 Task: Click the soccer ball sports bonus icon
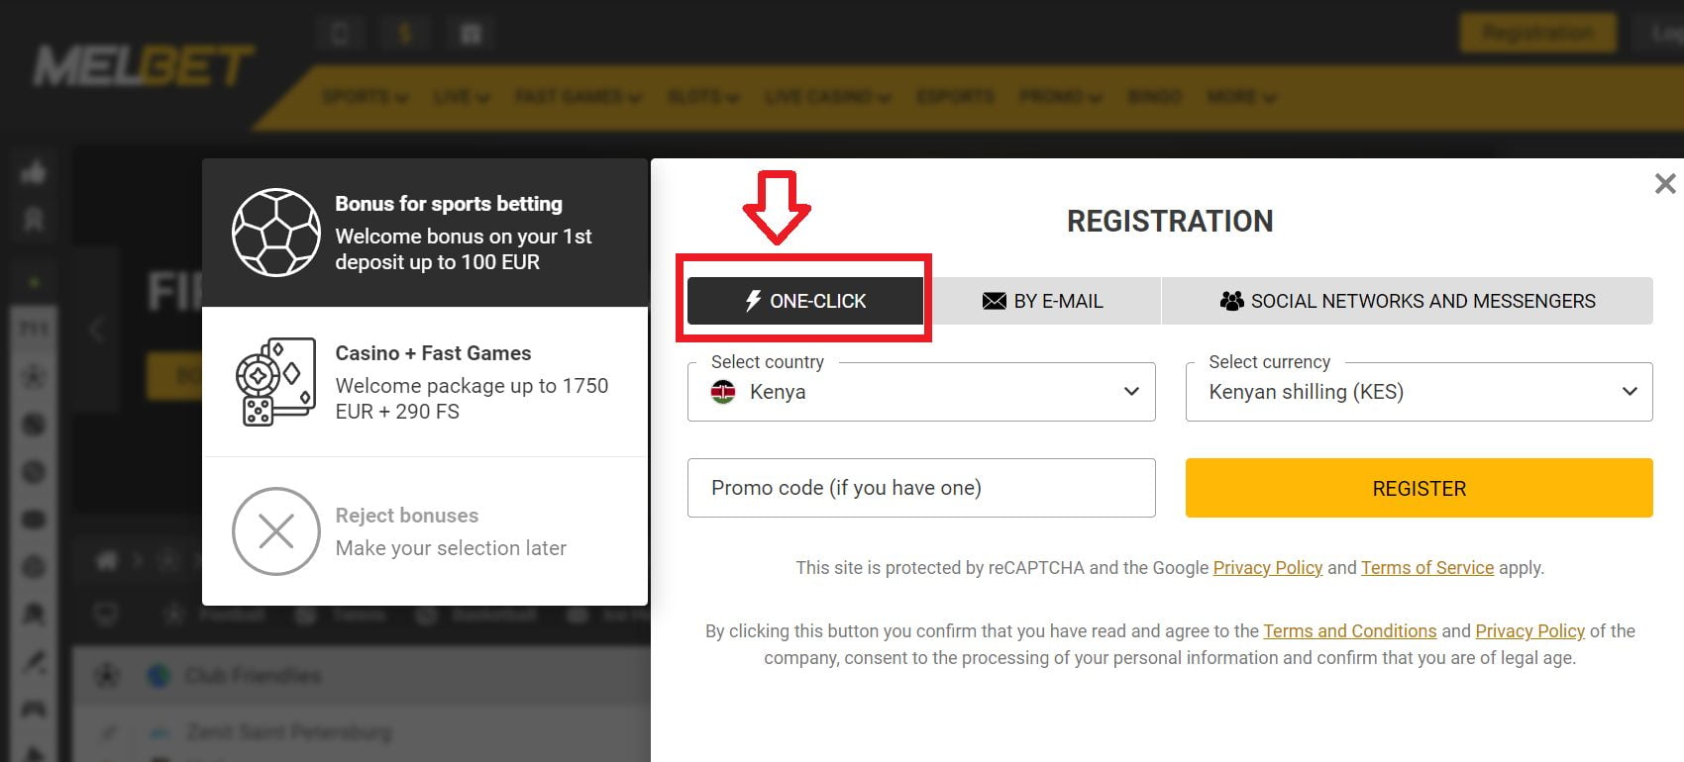[x=275, y=233]
